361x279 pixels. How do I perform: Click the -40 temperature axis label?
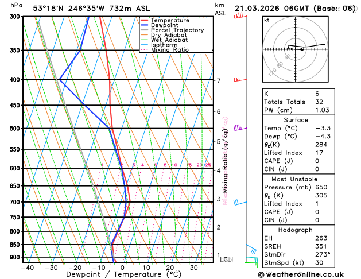click(x=28, y=268)
